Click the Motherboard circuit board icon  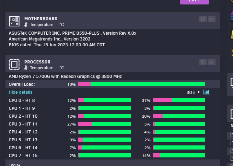tap(14, 21)
